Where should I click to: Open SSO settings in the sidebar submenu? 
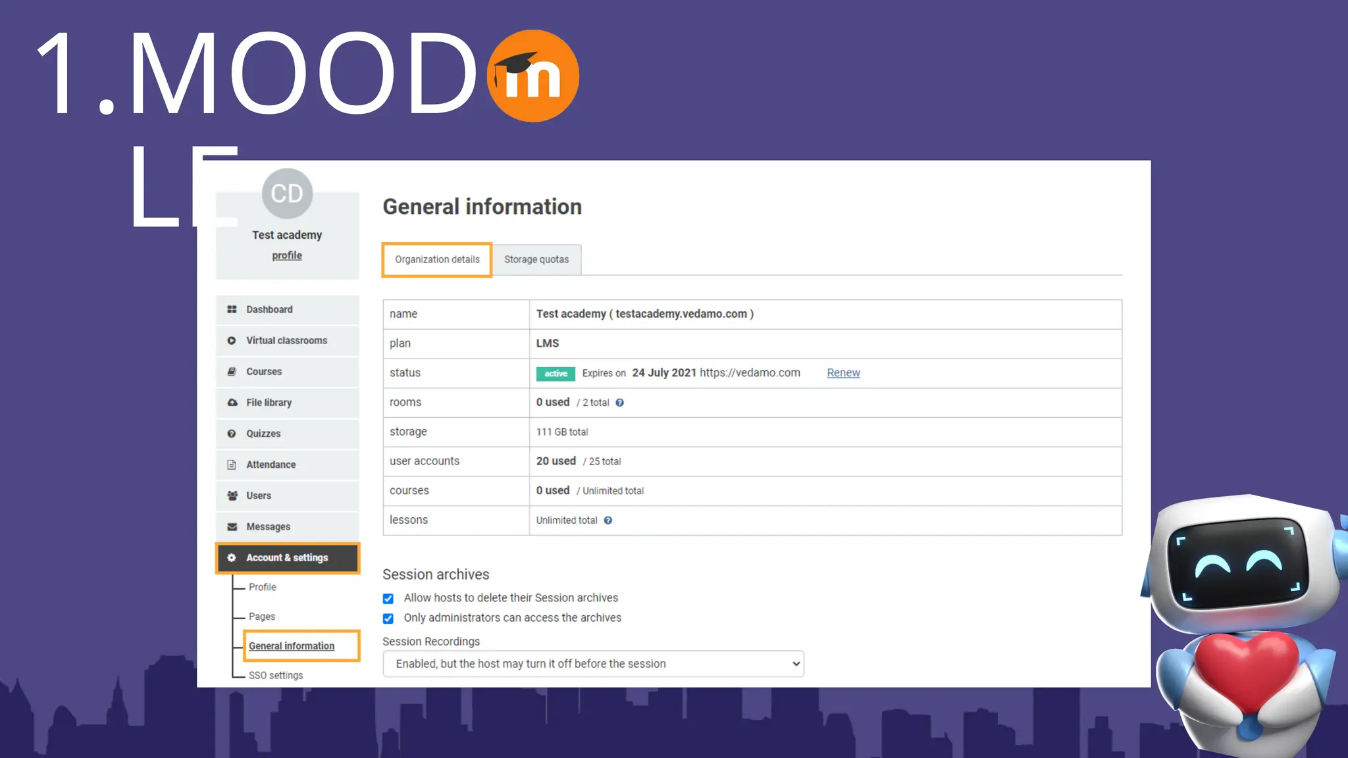pyautogui.click(x=276, y=675)
